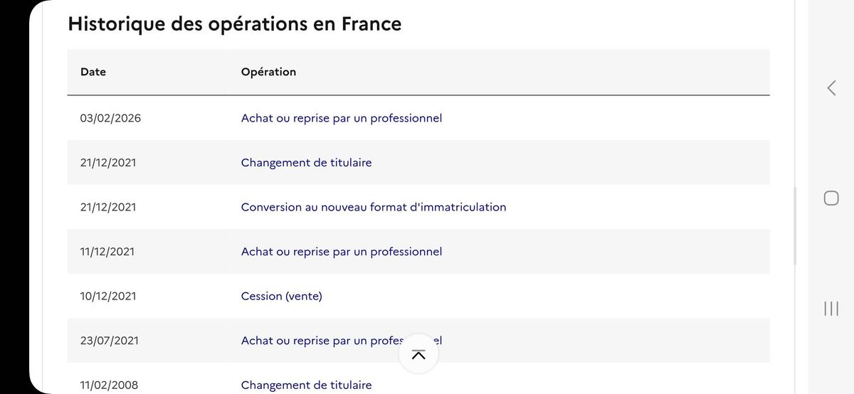Image resolution: width=854 pixels, height=394 pixels.
Task: Select the date 11/02/2008 cell
Action: [110, 385]
